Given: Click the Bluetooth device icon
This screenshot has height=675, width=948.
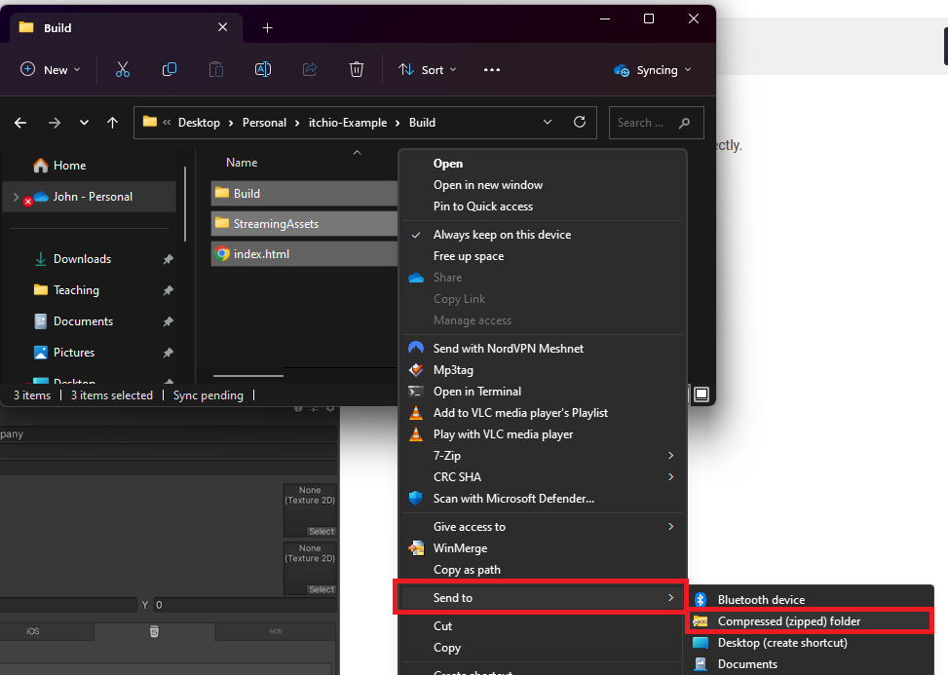Looking at the screenshot, I should [x=701, y=599].
